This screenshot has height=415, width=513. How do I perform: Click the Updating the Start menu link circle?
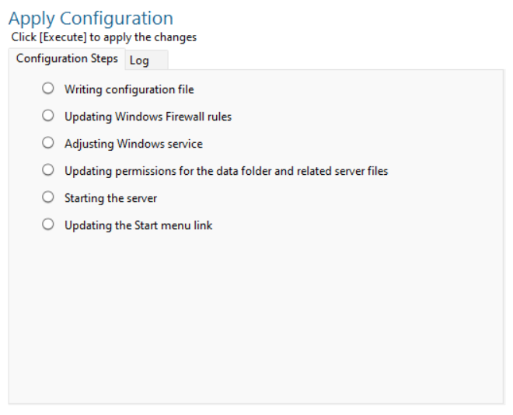tap(48, 225)
